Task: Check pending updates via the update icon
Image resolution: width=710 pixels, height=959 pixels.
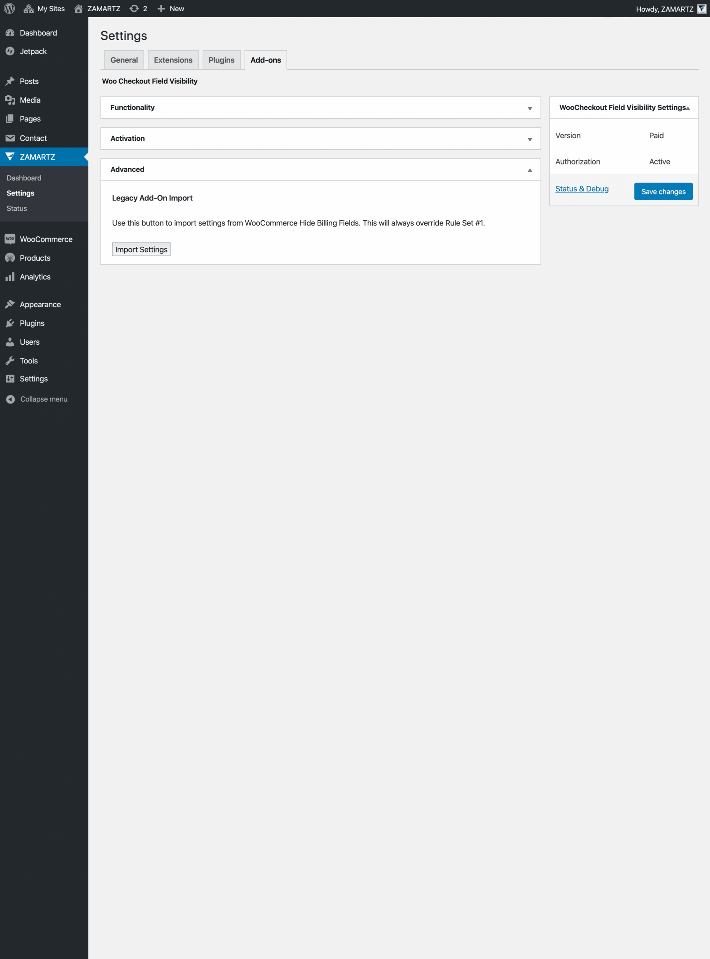Action: 138,8
